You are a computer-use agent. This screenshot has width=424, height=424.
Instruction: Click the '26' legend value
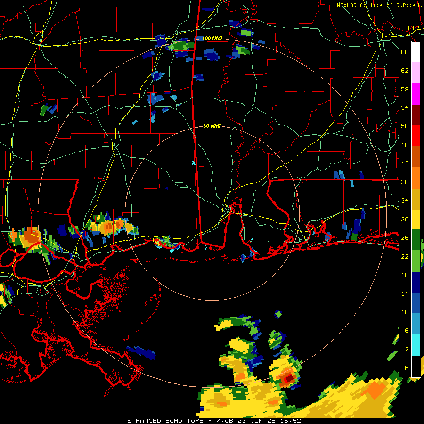405,238
